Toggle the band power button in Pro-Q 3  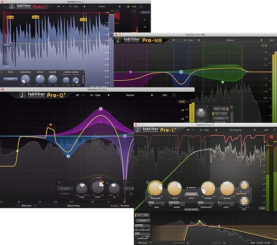[x=59, y=182]
